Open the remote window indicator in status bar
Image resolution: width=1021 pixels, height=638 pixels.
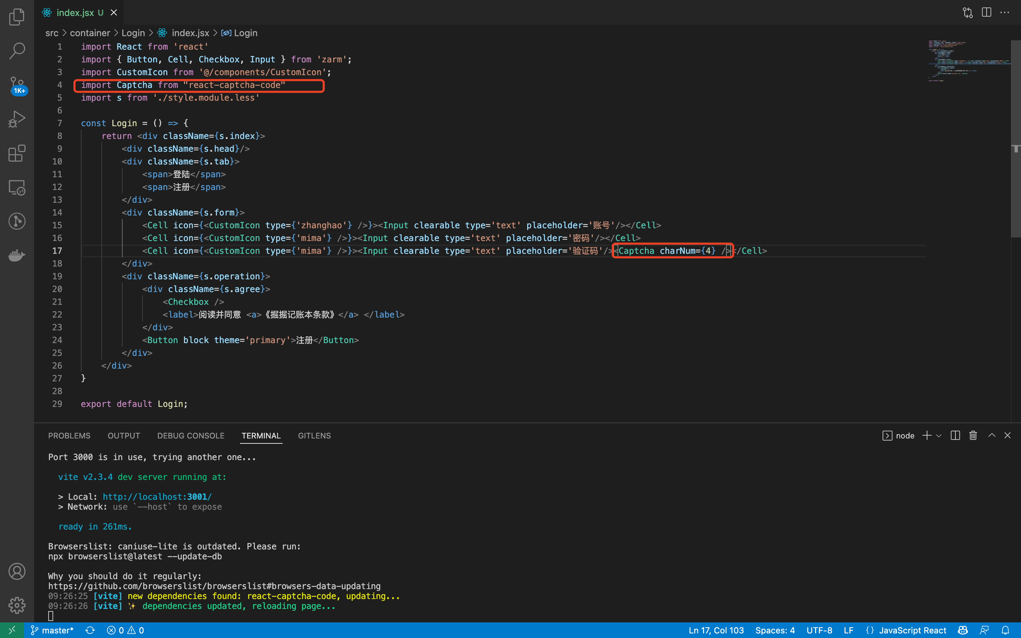pos(12,630)
